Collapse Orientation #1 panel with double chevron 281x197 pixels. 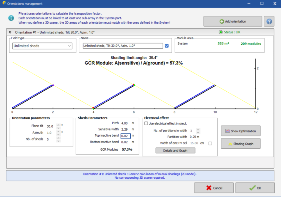click(x=10, y=32)
